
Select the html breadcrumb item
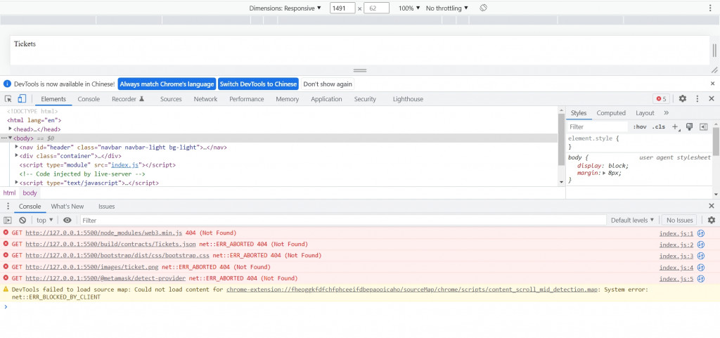(9, 193)
